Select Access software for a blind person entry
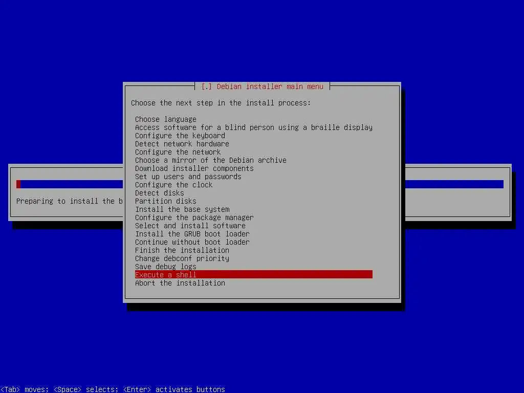Screen dimensions: 524x393 [254, 127]
